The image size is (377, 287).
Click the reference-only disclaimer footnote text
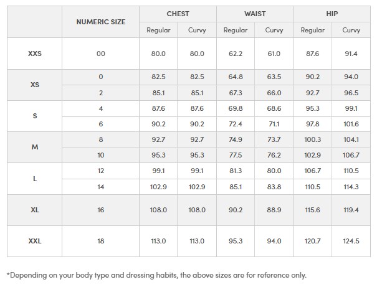[156, 275]
